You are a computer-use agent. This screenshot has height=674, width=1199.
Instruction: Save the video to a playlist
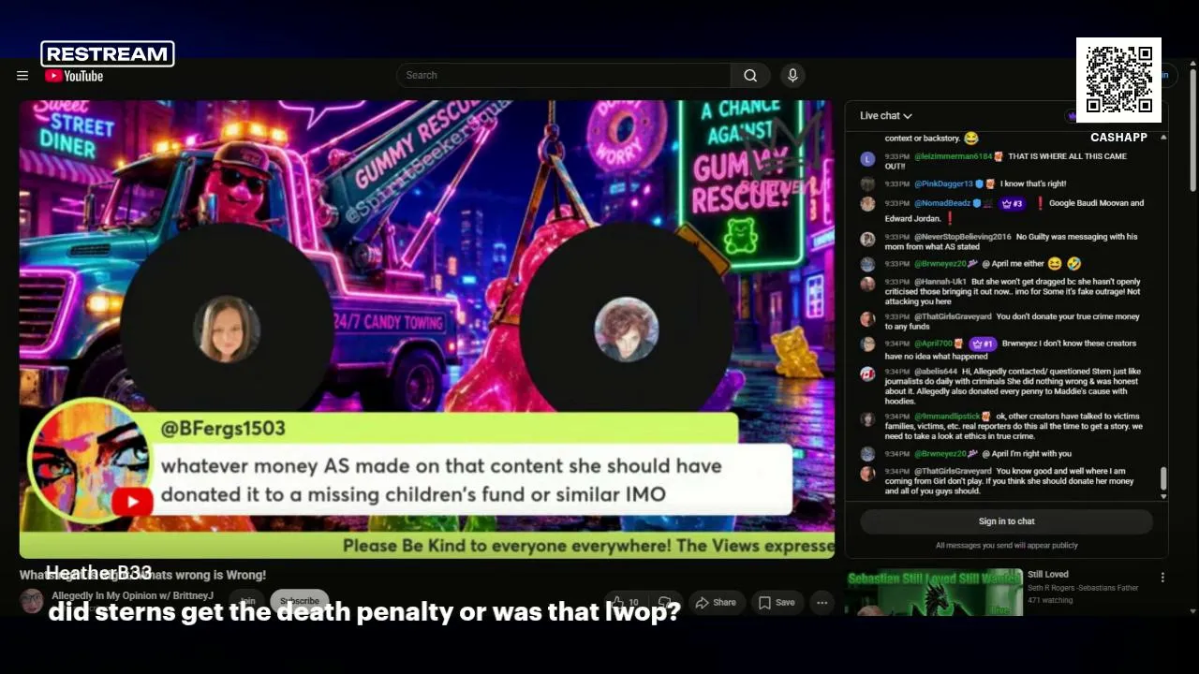point(777,603)
